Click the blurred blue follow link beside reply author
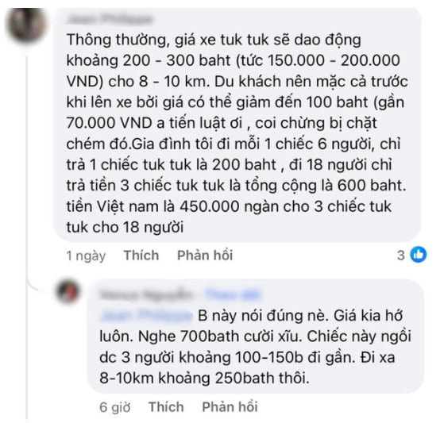Viewport: 444px width, 423px height. pyautogui.click(x=233, y=294)
